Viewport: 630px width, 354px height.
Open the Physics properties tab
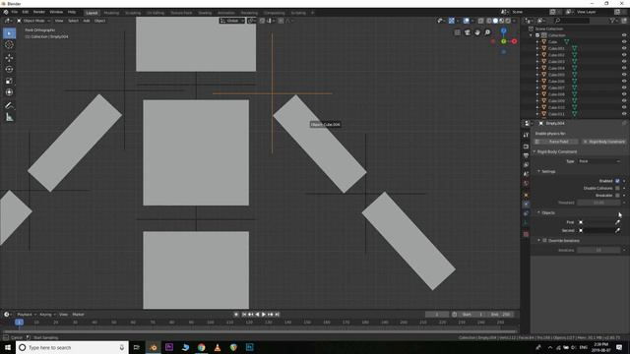point(526,205)
